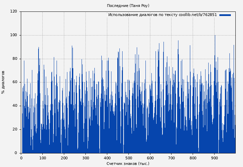Screen dimensions: 243x167
Task: Click the x-axis tick label 600
Action: [150, 158]
